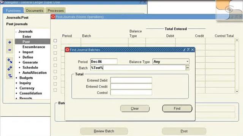Expand the Generate tree node
The image size is (243, 136).
[x=19, y=62]
